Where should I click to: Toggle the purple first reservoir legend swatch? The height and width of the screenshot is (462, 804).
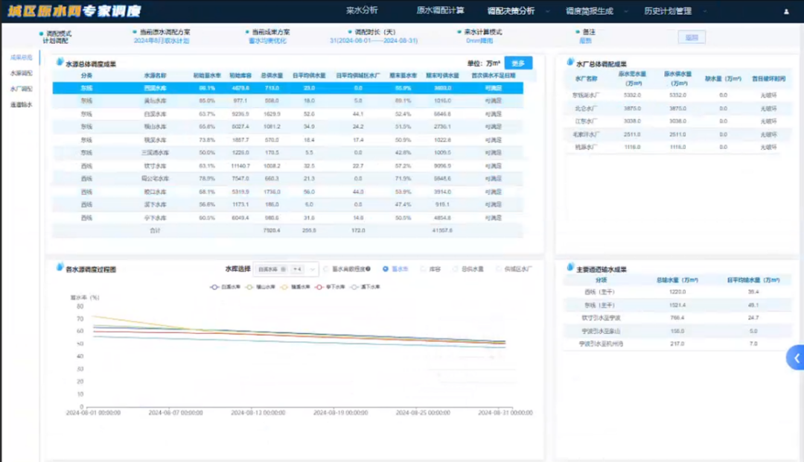point(215,287)
